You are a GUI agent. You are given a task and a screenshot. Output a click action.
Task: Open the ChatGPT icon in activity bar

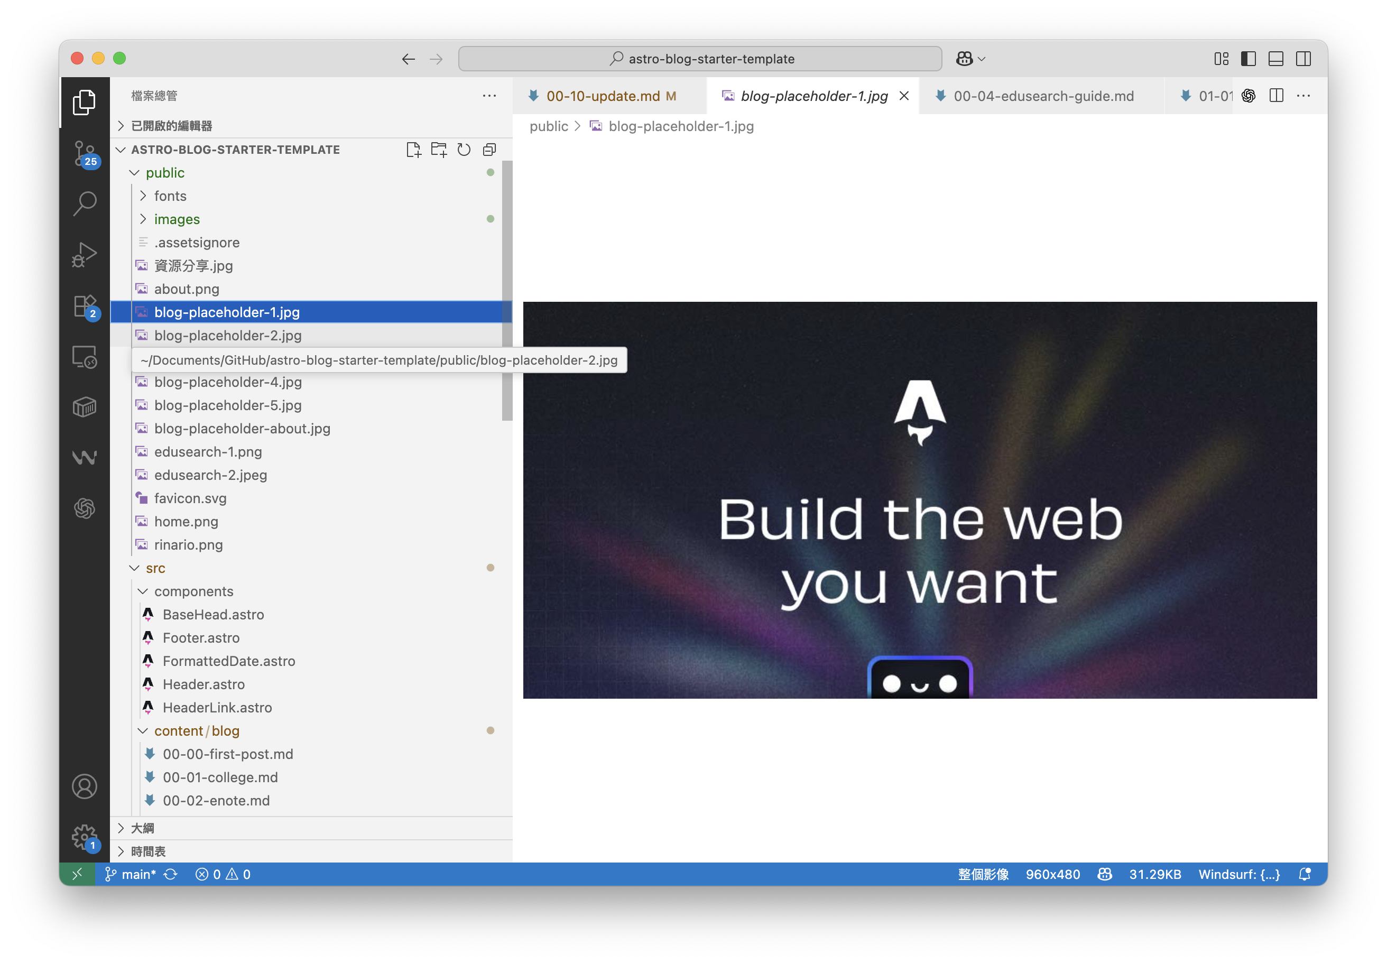pos(85,508)
